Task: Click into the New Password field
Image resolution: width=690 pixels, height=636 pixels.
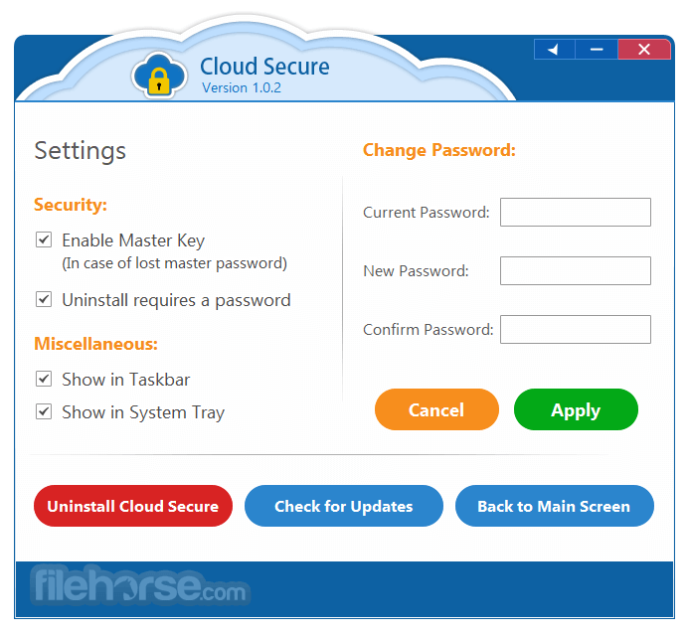Action: [575, 270]
